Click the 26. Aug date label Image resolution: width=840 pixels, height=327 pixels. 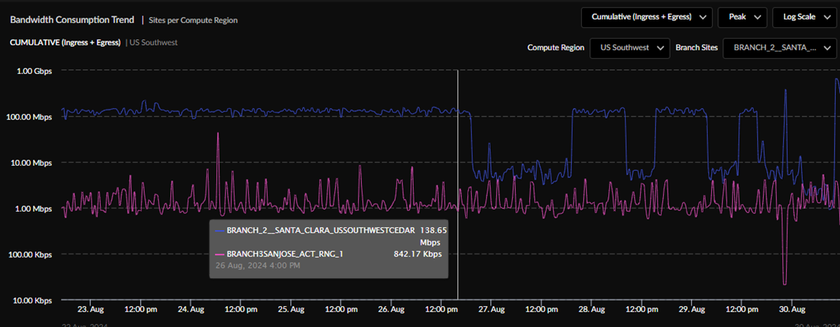tap(391, 309)
